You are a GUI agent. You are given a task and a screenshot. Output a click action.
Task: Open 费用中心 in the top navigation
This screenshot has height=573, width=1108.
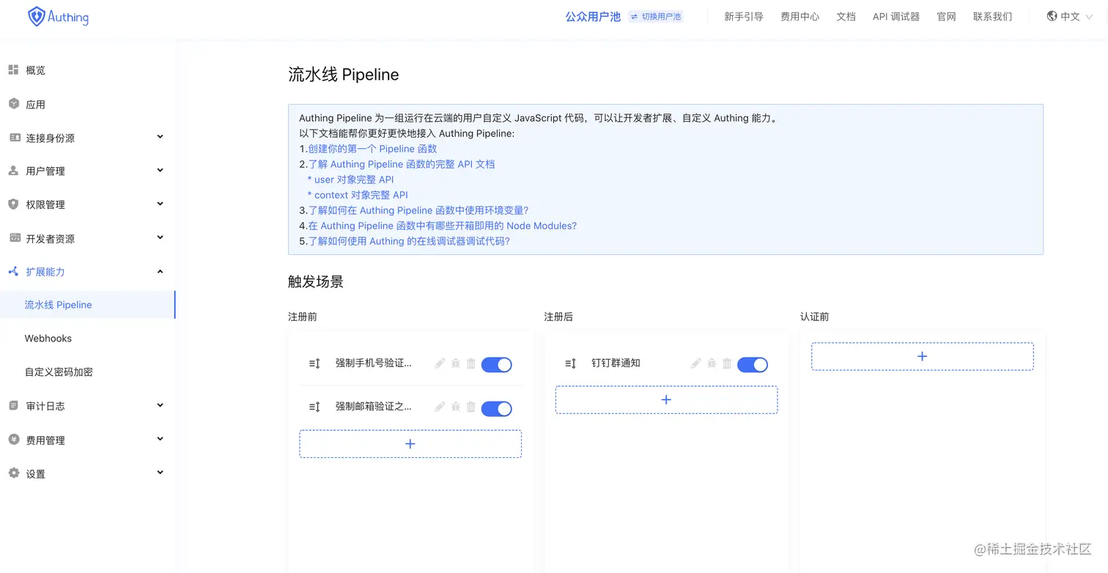[x=799, y=16]
